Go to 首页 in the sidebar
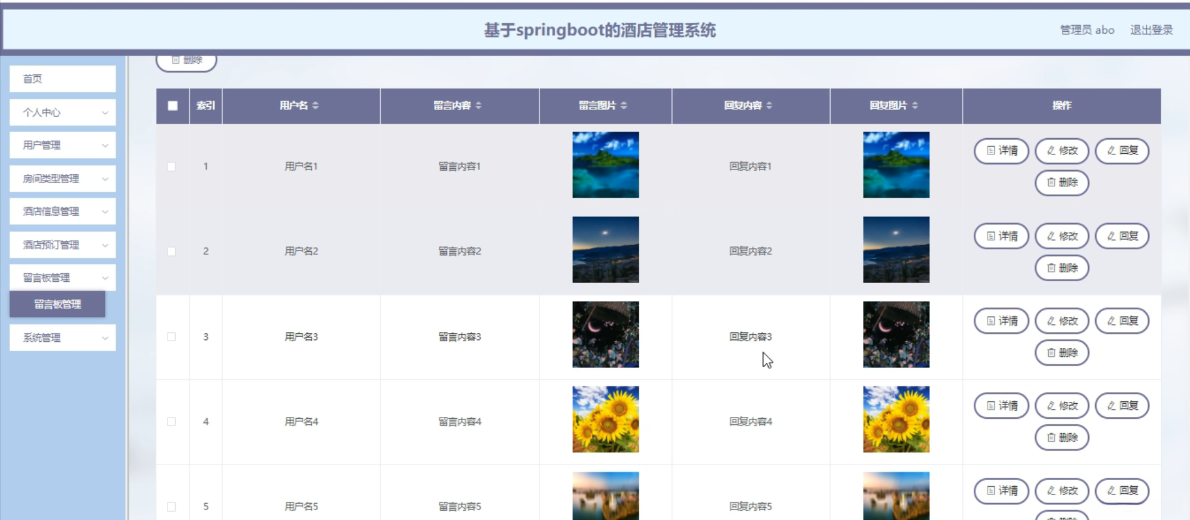The width and height of the screenshot is (1190, 520). tap(62, 79)
